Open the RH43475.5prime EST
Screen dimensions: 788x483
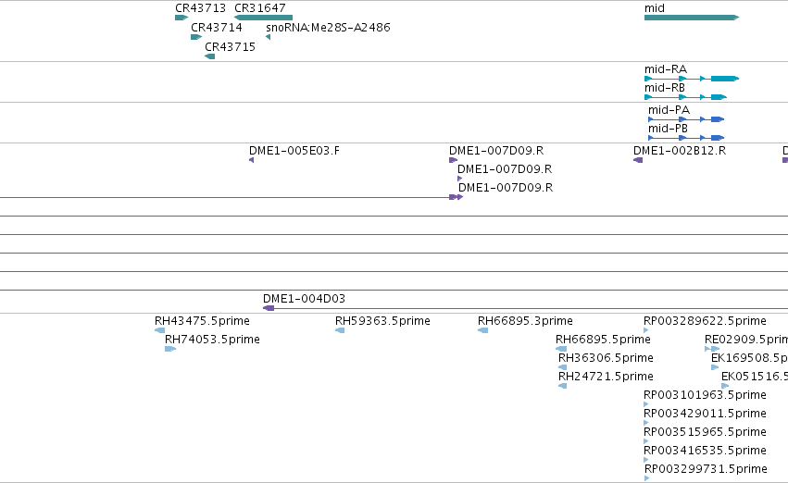[160, 330]
